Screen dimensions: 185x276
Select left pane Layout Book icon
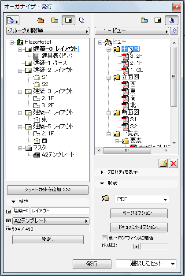coord(68,20)
